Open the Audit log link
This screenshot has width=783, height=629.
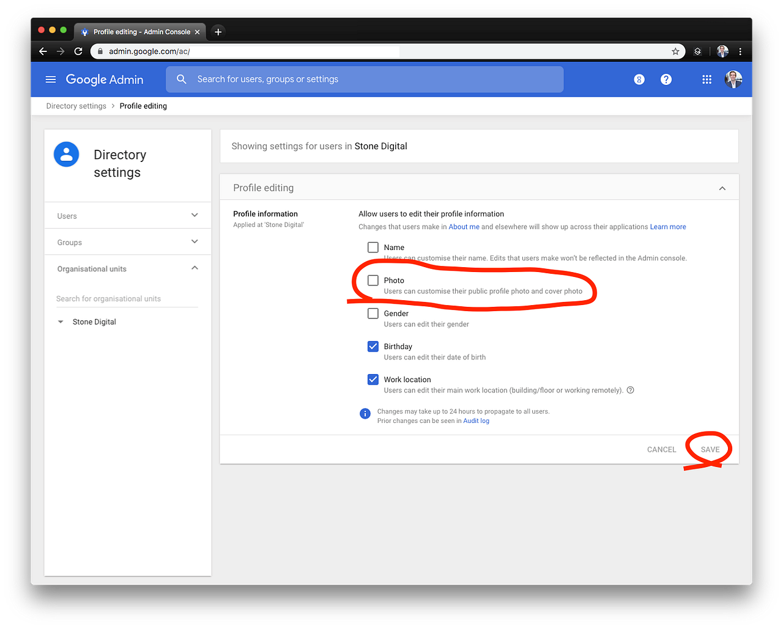pos(476,421)
